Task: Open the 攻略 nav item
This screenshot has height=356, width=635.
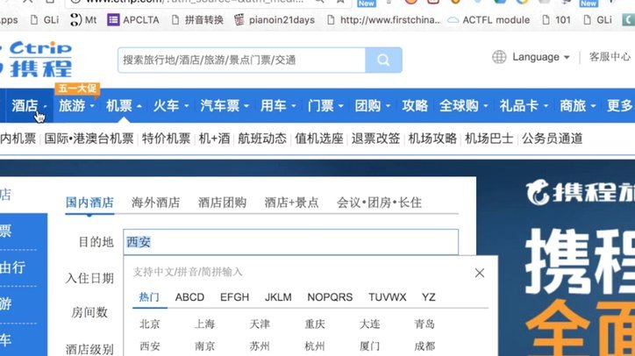Action: (415, 106)
